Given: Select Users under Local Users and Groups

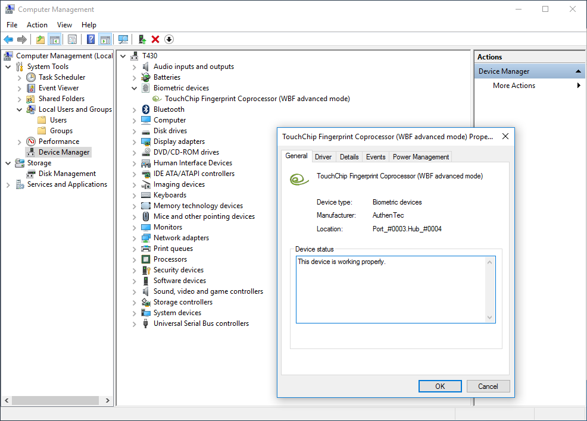Looking at the screenshot, I should (58, 120).
